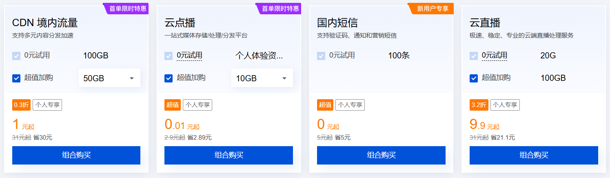610x178 pixels.
Task: Click 超值 badge in 云点播 card
Action: [x=173, y=105]
